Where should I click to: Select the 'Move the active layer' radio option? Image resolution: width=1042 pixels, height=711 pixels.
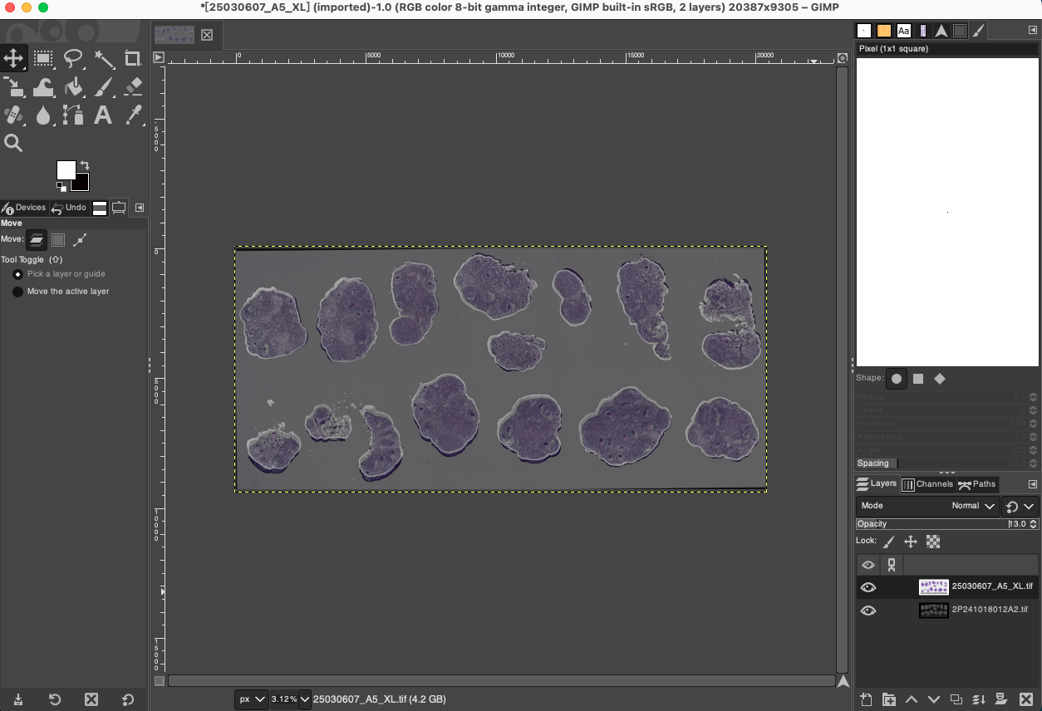[x=17, y=292]
